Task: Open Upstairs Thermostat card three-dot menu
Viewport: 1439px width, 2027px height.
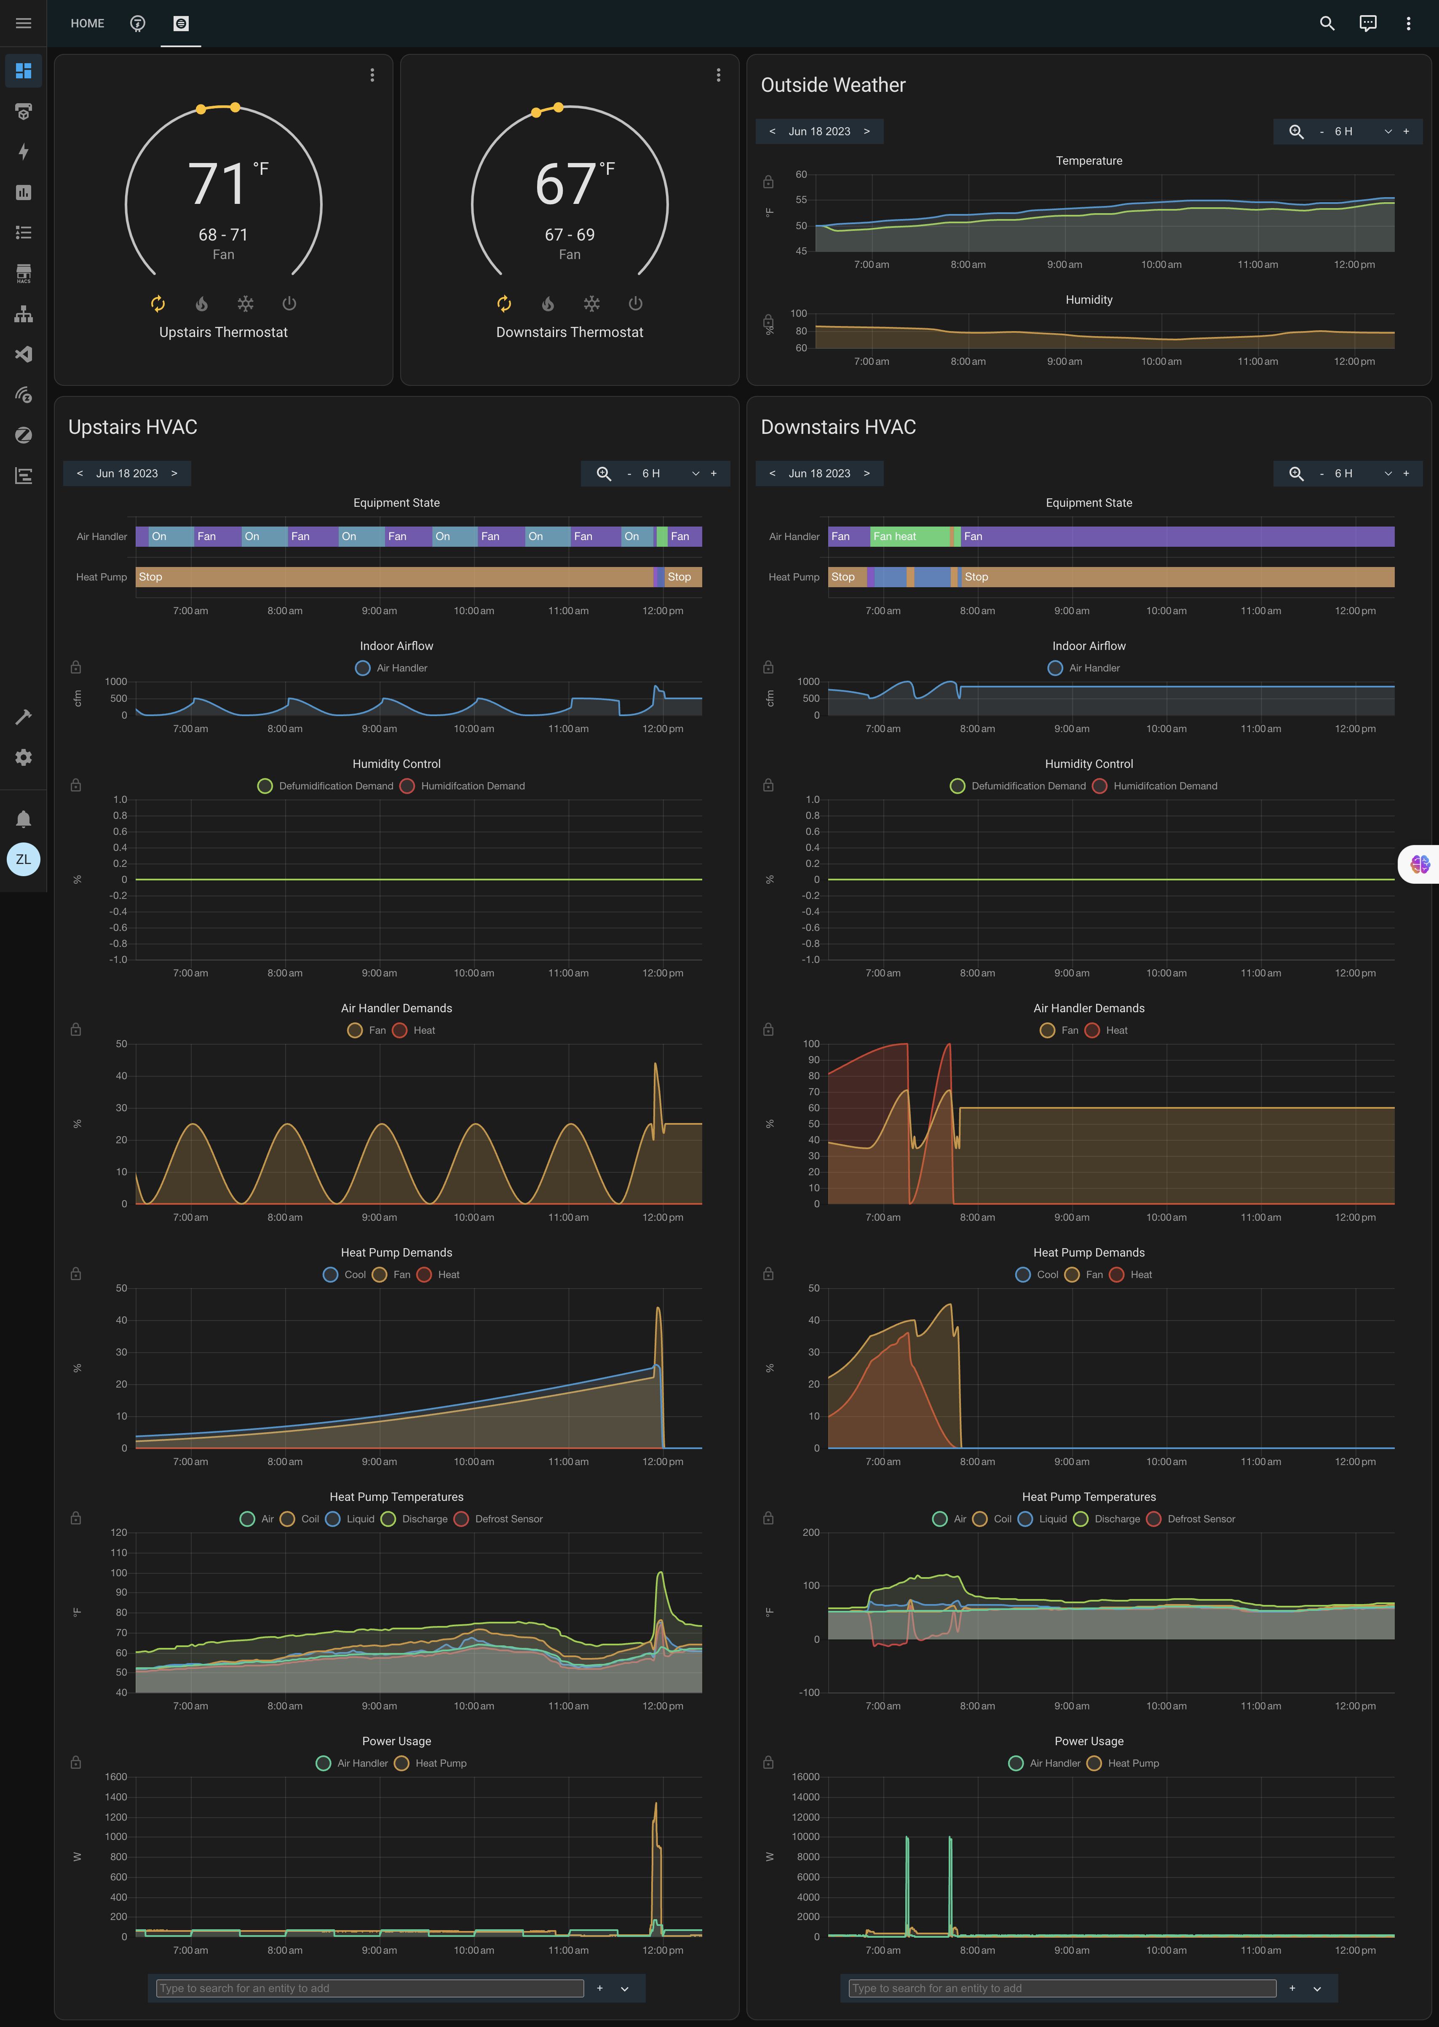Action: tap(372, 75)
